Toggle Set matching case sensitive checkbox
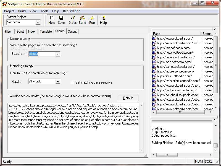221x166 pixels. coord(72,82)
